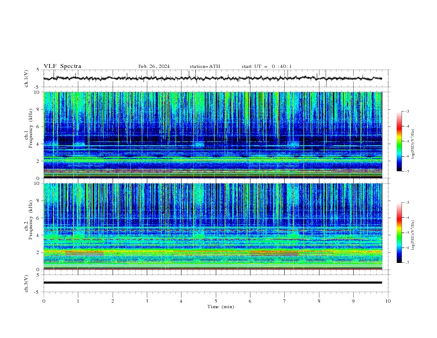Click time axis tick label "5"
This screenshot has height=338, width=437.
pos(216,301)
